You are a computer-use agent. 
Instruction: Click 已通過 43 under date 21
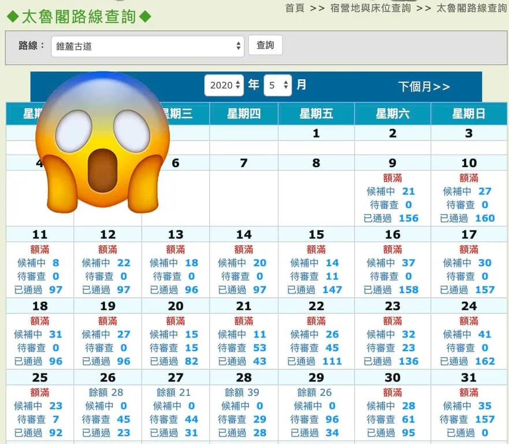coord(242,361)
